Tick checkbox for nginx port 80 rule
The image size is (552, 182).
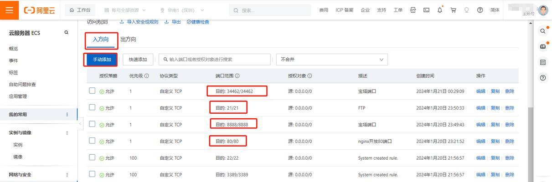tap(92, 141)
